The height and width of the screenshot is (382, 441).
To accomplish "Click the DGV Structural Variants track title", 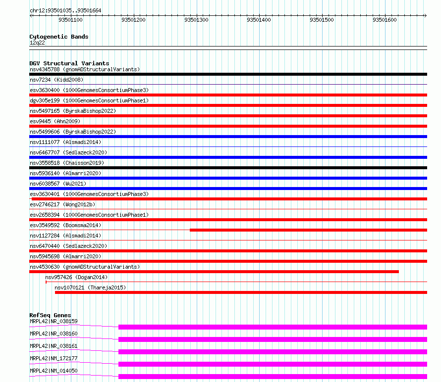I will coord(69,63).
